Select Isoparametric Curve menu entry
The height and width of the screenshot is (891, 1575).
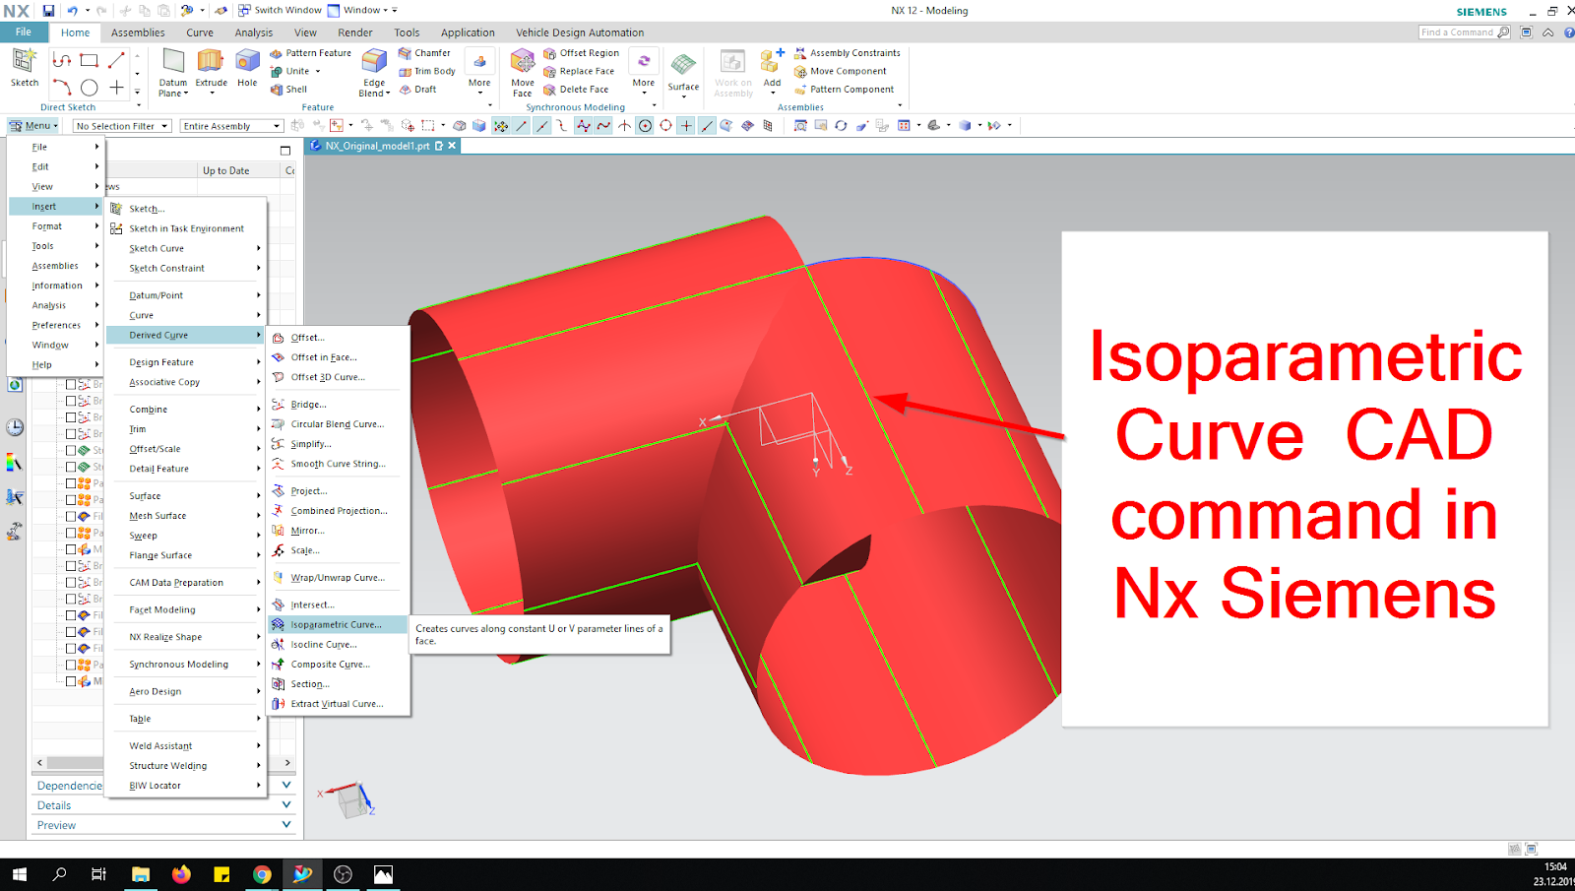tap(339, 624)
